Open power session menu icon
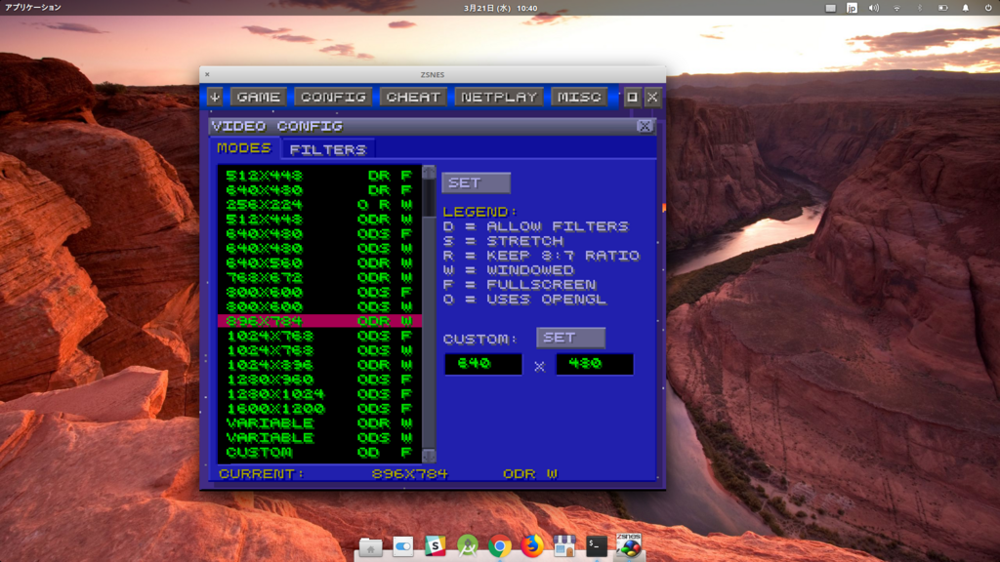Image resolution: width=1000 pixels, height=562 pixels. tap(988, 8)
